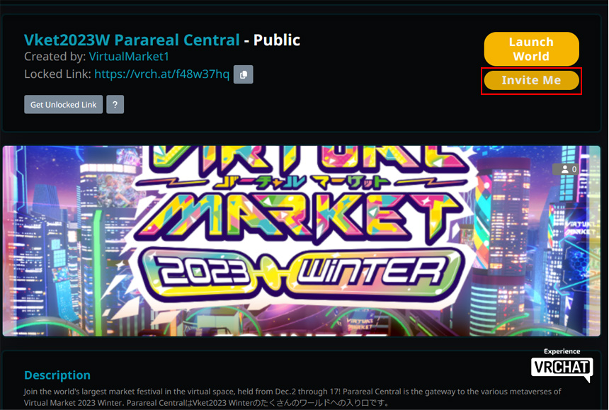Select the Description section heading
The width and height of the screenshot is (609, 410).
pos(57,375)
